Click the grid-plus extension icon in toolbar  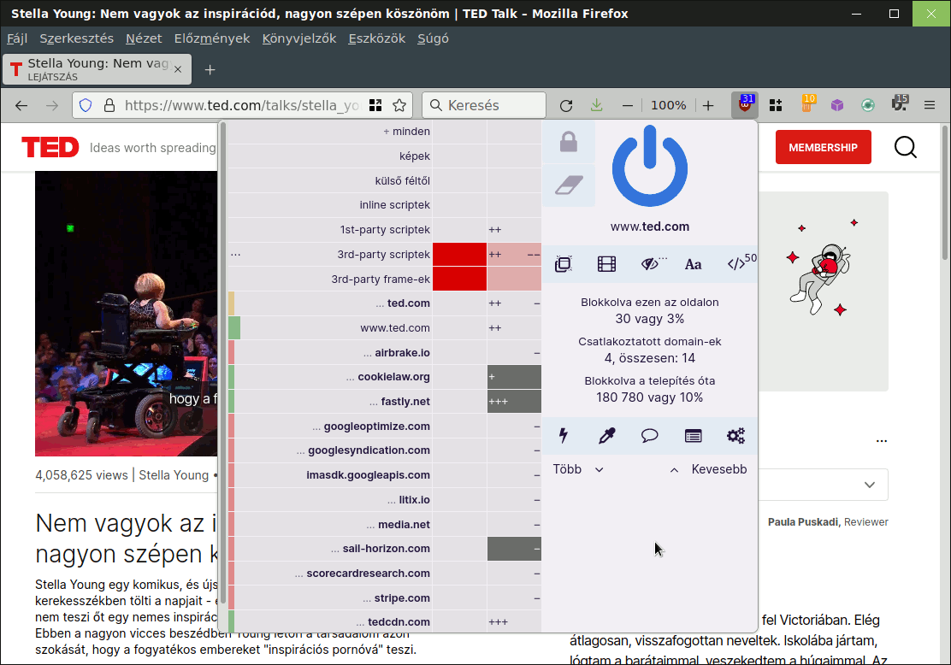(776, 105)
